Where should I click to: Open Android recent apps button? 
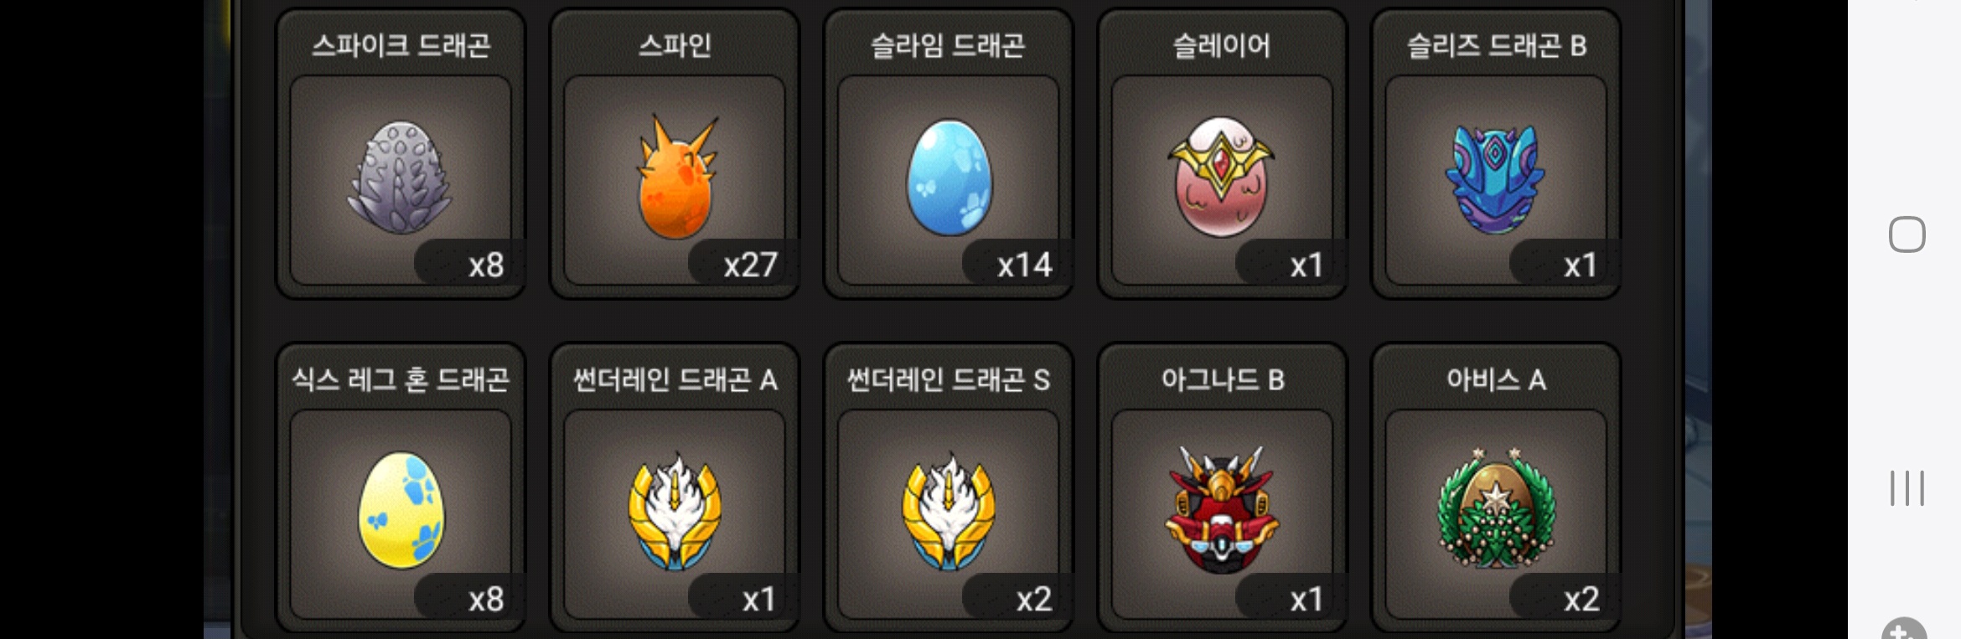pos(1907,488)
